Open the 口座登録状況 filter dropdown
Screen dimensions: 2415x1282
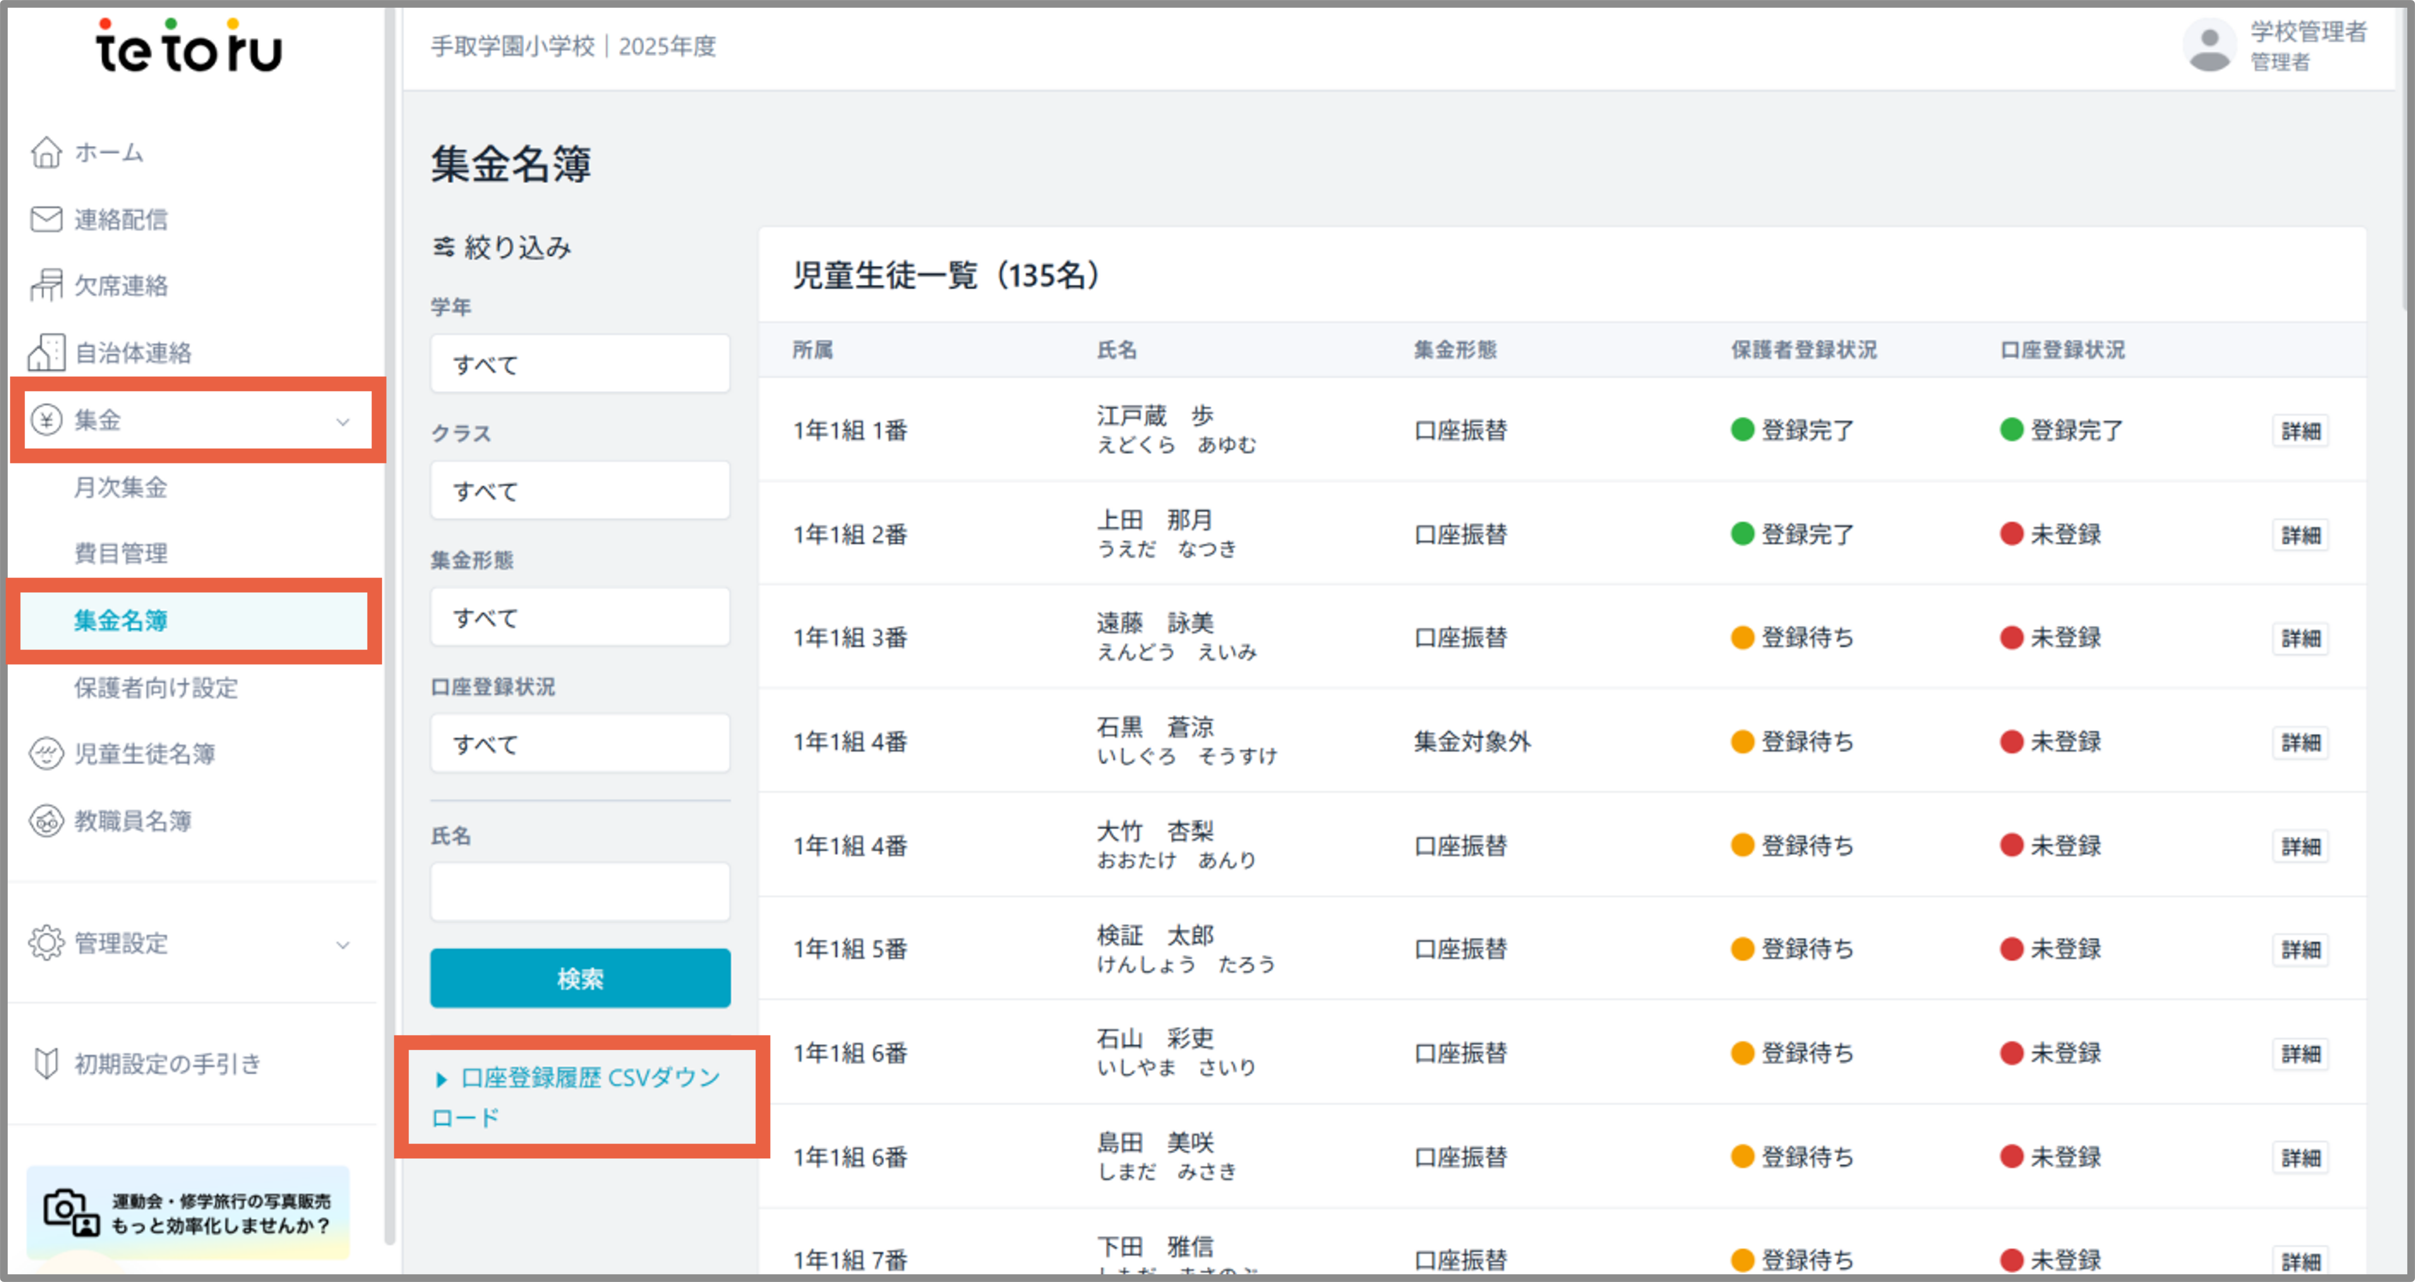580,743
